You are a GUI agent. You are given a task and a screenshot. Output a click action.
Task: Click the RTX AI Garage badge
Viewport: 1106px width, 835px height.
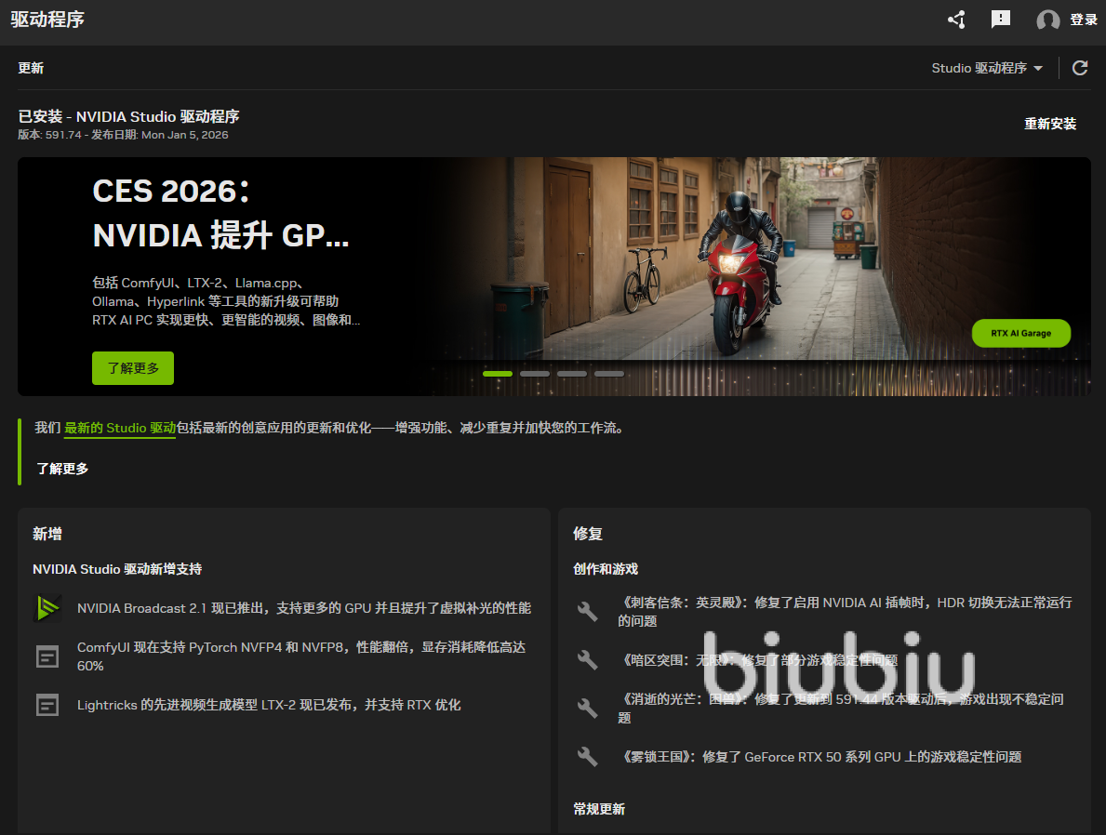(1021, 333)
